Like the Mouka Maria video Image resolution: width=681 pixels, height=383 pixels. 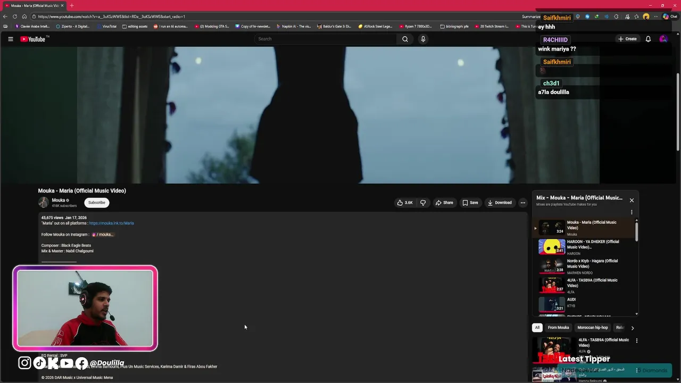pyautogui.click(x=404, y=203)
